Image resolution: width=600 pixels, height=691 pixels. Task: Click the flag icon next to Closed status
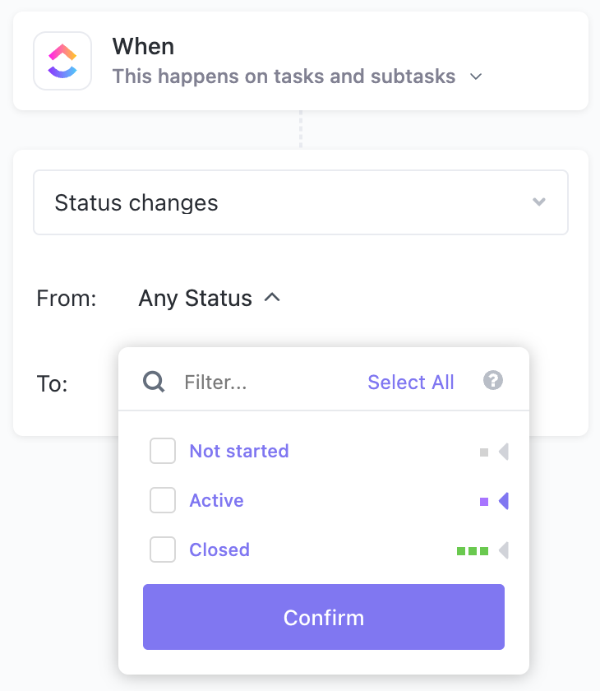pyautogui.click(x=503, y=550)
